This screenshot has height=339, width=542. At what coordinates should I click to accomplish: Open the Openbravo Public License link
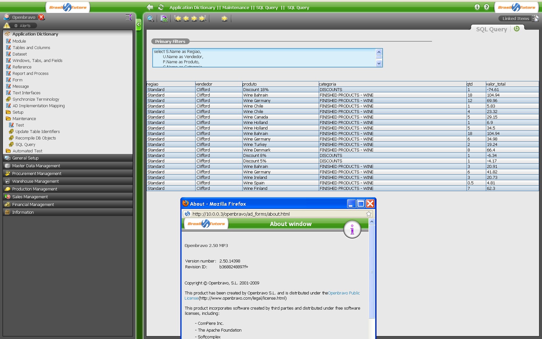pos(344,293)
